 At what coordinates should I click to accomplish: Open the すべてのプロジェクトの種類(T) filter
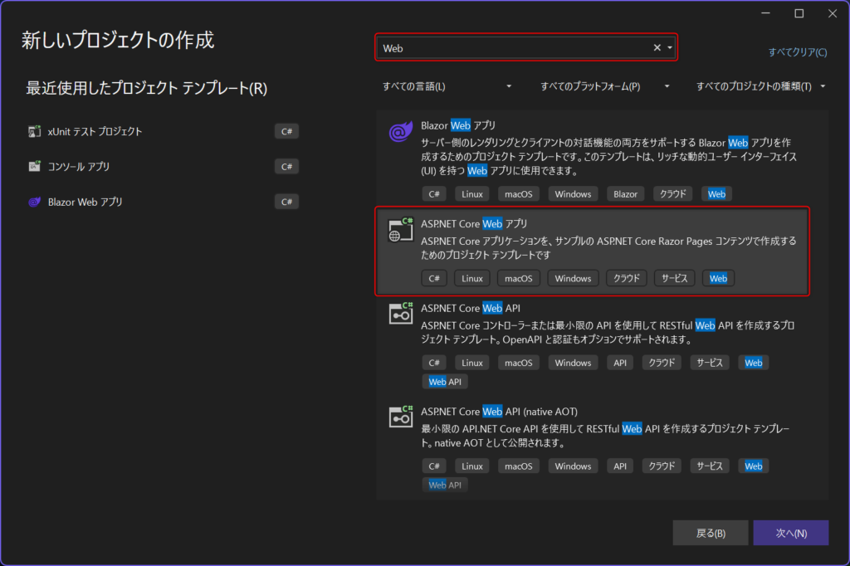coord(761,86)
